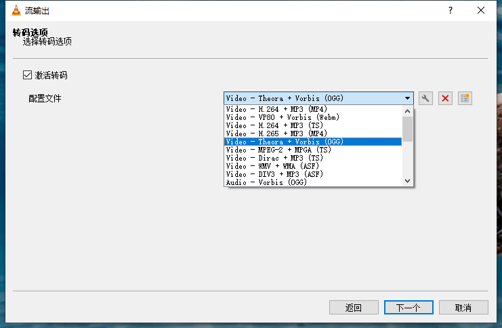Click the 选择转码选项 subtitle text

(x=47, y=41)
